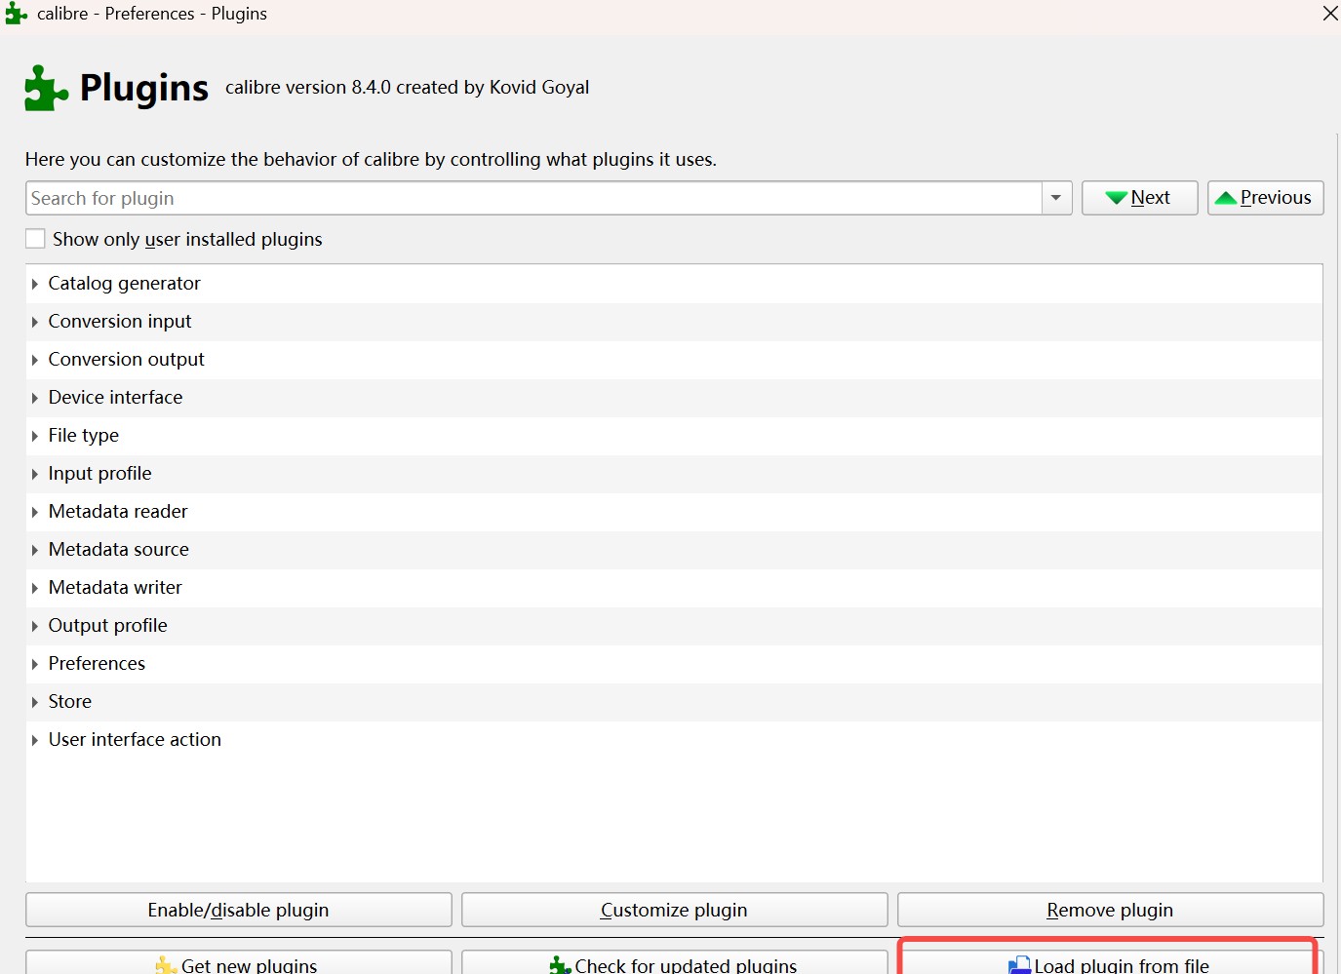Click the green down arrow on Next

[1117, 198]
